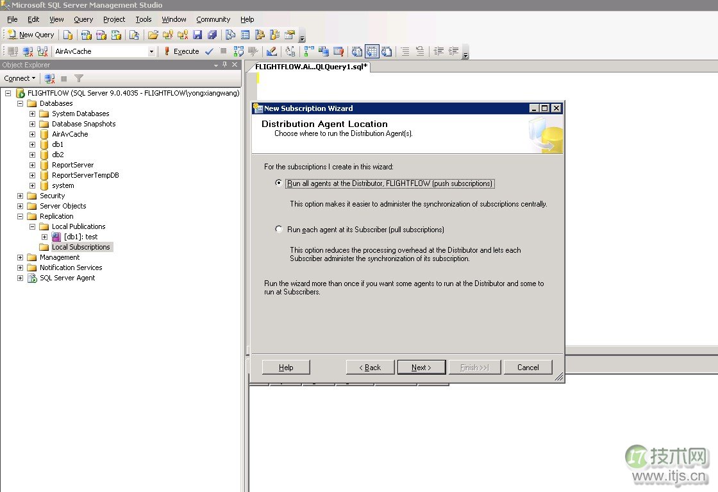Toggle Include Actual Execution Plan
The height and width of the screenshot is (492, 718).
(x=309, y=51)
